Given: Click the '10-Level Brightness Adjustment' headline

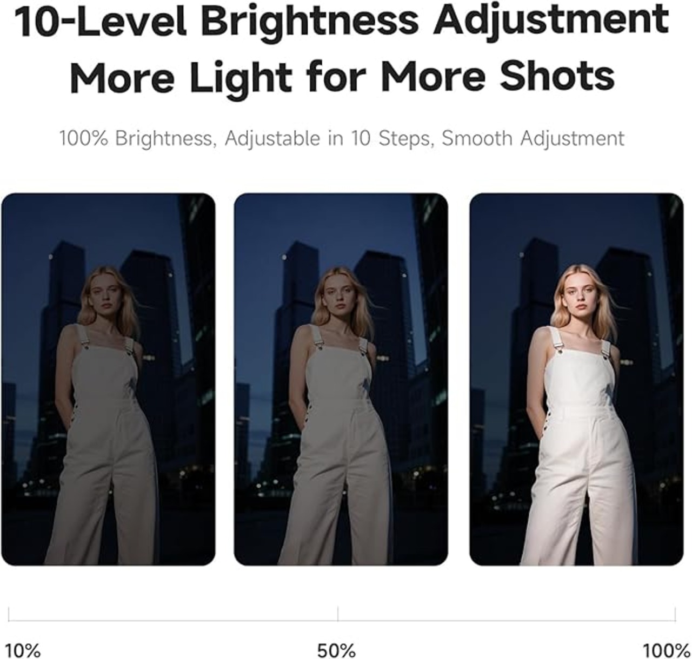Looking at the screenshot, I should click(342, 19).
